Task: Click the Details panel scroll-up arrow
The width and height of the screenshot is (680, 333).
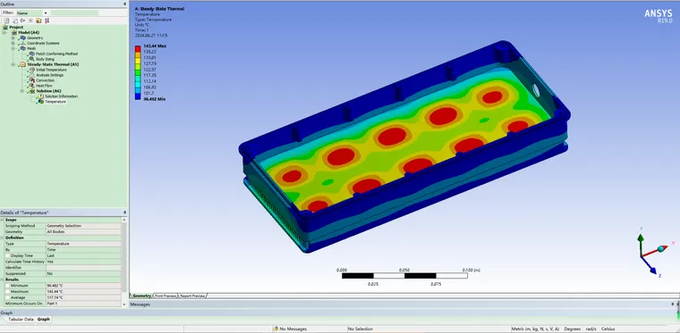Action: coord(124,220)
